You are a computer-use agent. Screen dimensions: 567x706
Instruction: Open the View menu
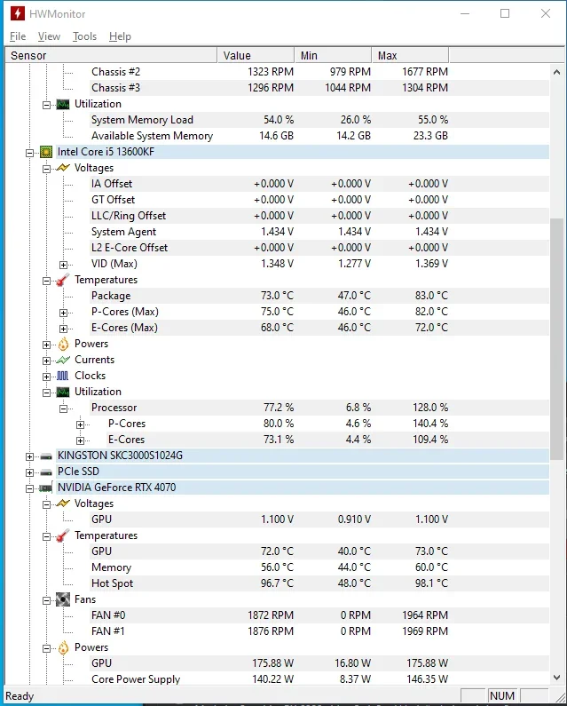coord(49,36)
